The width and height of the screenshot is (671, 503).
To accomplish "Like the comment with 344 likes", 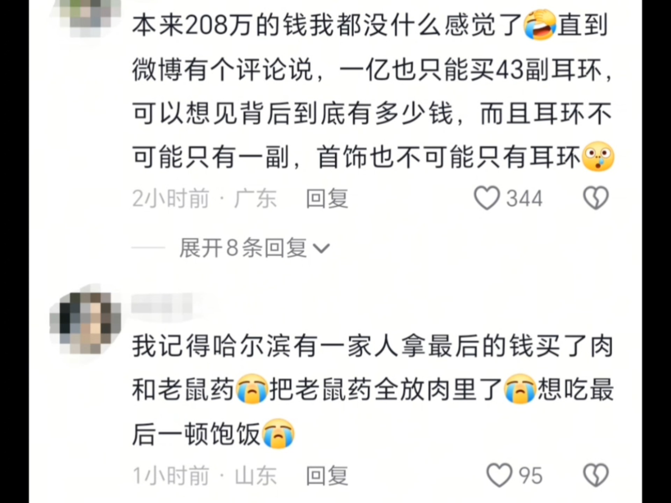I will (x=486, y=198).
